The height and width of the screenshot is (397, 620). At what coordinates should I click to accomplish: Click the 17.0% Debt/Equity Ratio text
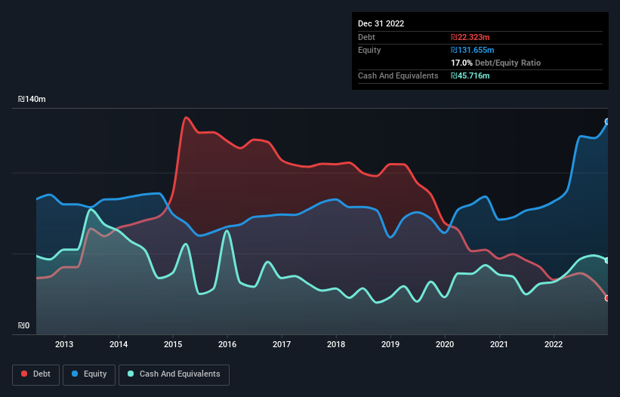[x=496, y=63]
